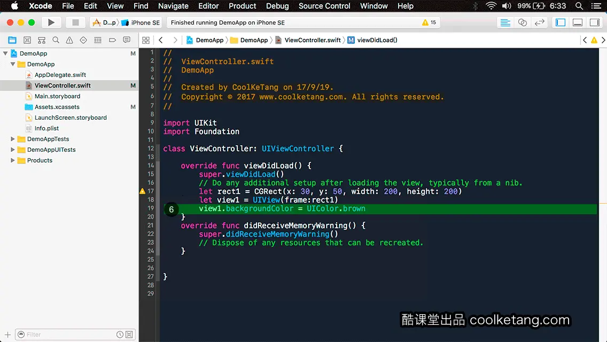Show the Standard editor

click(x=505, y=22)
